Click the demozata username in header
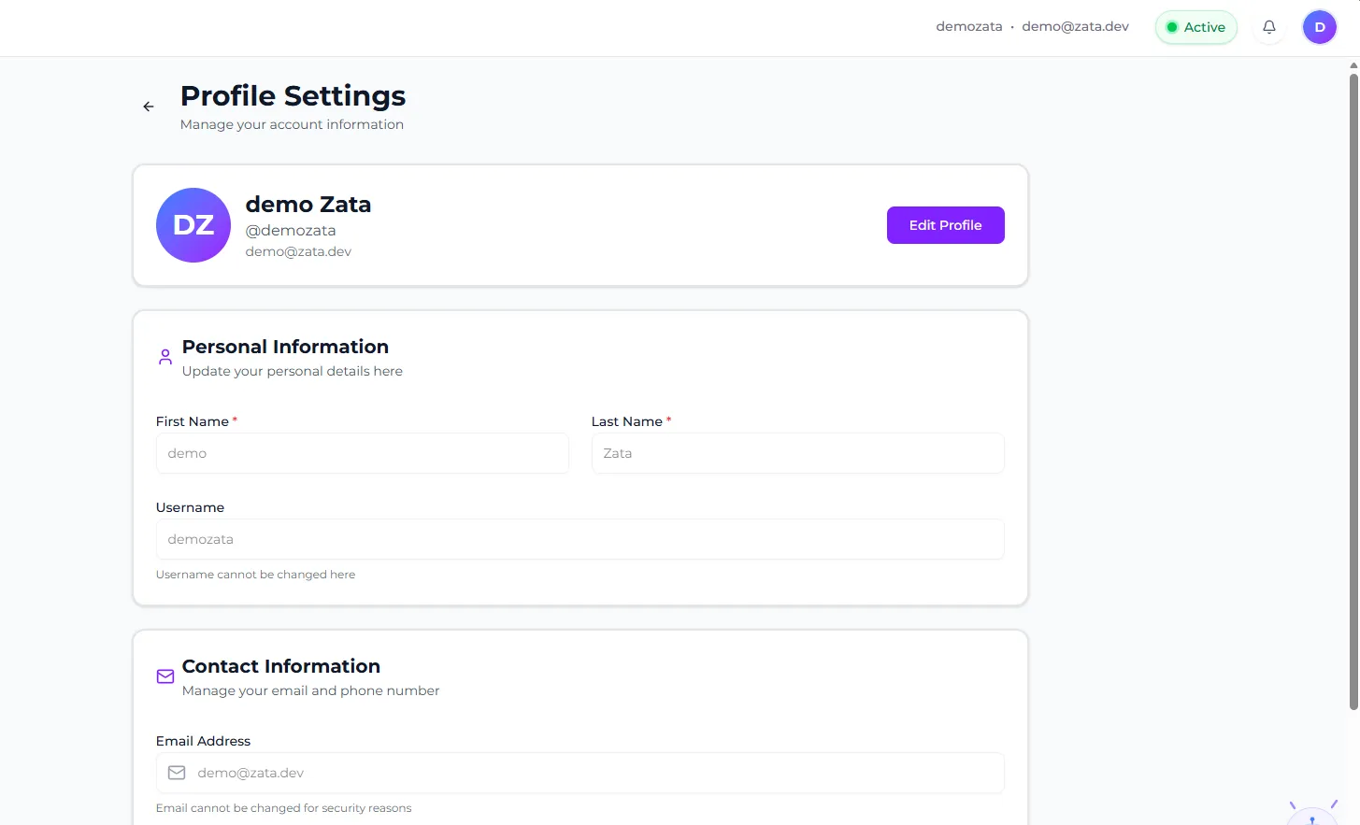This screenshot has width=1360, height=825. (x=968, y=26)
